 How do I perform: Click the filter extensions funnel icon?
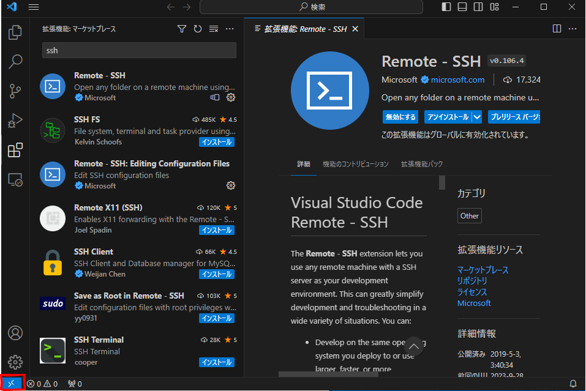(181, 29)
